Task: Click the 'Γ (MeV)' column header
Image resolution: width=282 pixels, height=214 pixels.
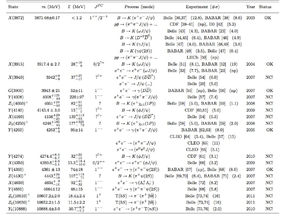Action: point(77,7)
